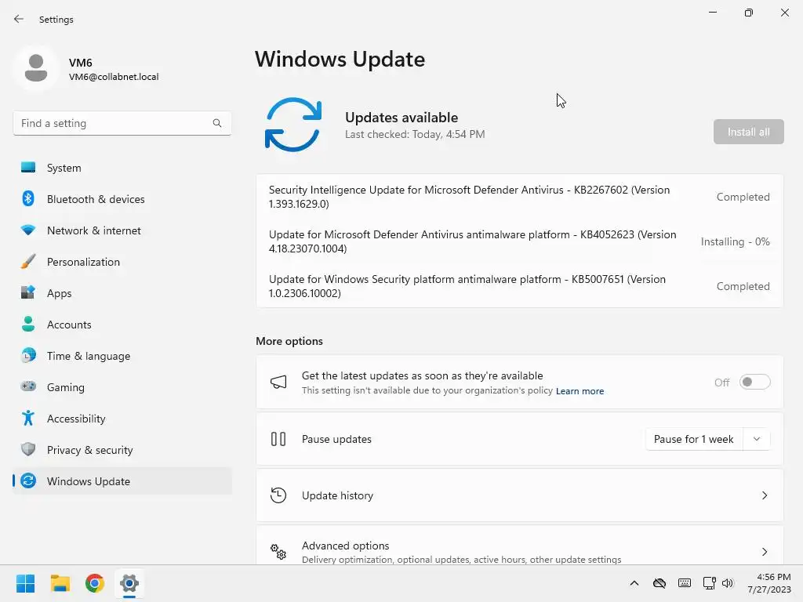Viewport: 803px width, 602px height.
Task: Click the search magnifier icon in Find a setting
Action: (217, 123)
